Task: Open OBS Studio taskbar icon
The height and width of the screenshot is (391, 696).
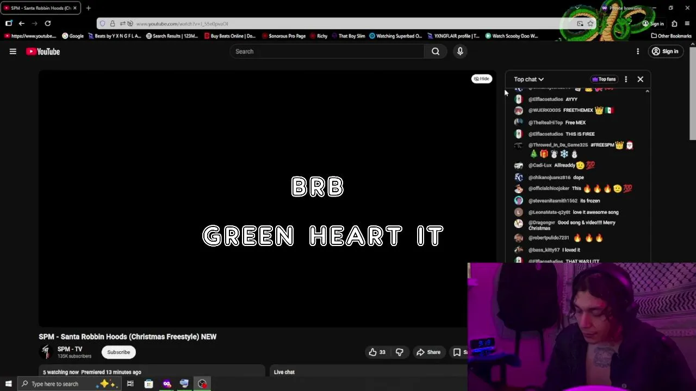Action: pos(202,384)
